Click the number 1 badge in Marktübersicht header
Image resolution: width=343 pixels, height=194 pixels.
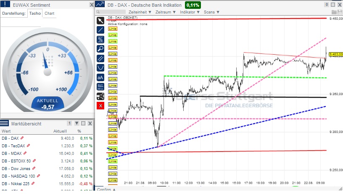[69, 123]
